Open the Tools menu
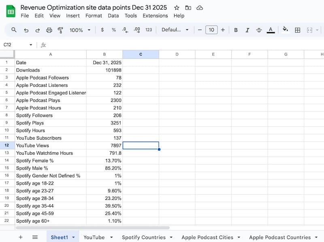Image resolution: width=324 pixels, height=242 pixels. coord(130,16)
